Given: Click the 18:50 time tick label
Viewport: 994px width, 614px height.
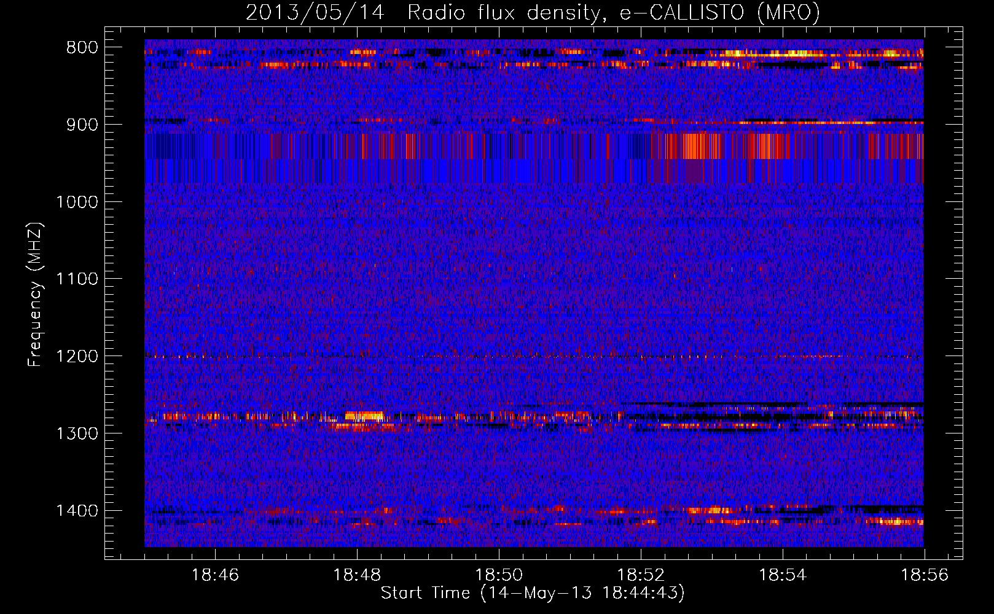Looking at the screenshot, I should [499, 575].
